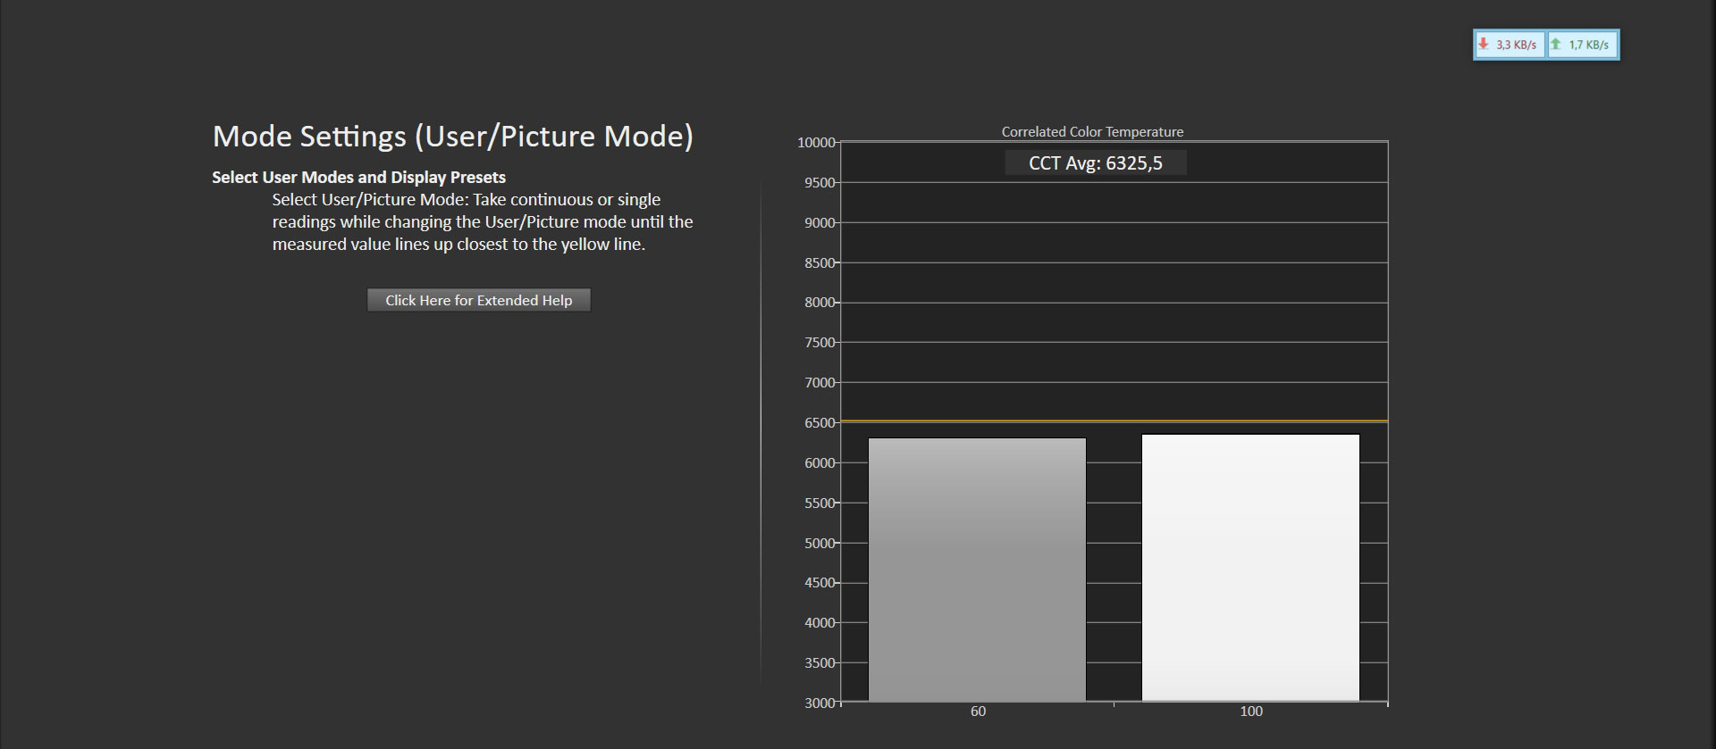Click the green upload arrow icon

tap(1556, 44)
